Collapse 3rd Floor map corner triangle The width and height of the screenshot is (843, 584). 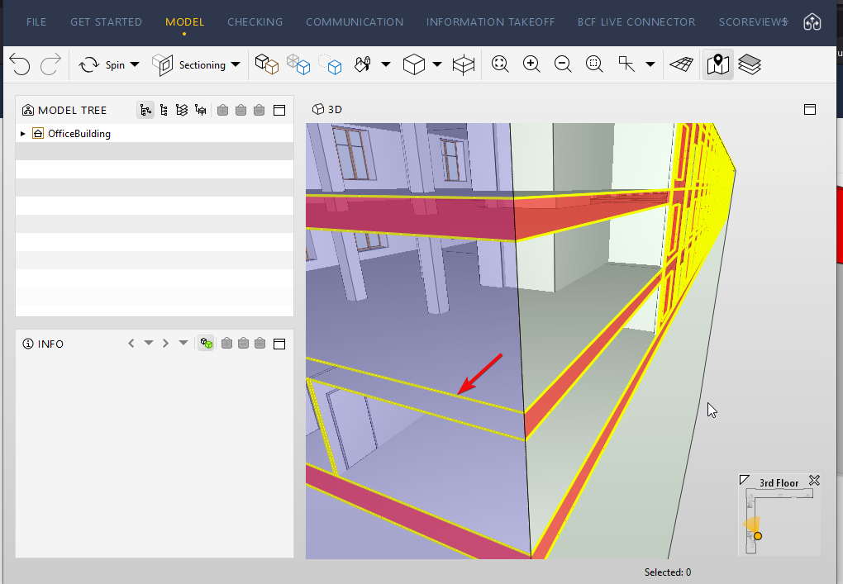pos(744,479)
